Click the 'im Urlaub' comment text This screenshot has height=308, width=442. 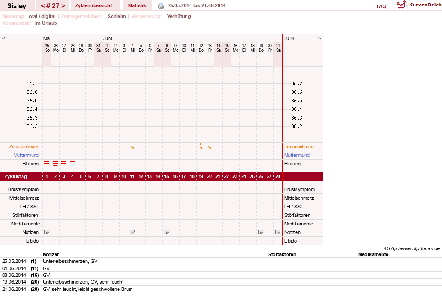pyautogui.click(x=46, y=23)
